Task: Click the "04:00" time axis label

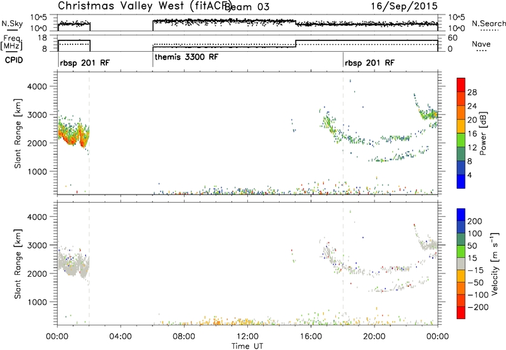Action: 120,336
